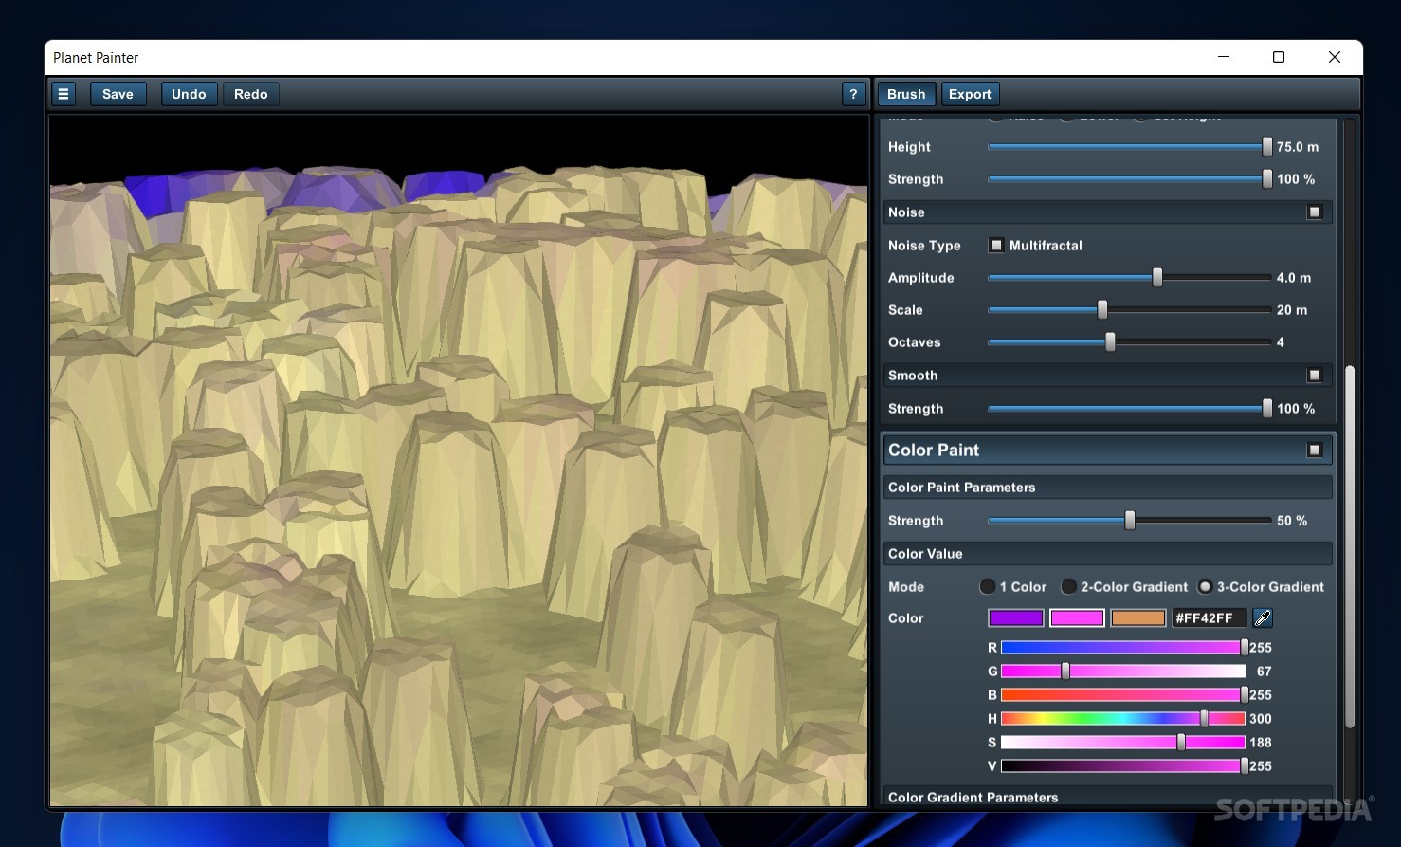Click the G value 67
Screen dimensions: 1401x847
click(1265, 672)
